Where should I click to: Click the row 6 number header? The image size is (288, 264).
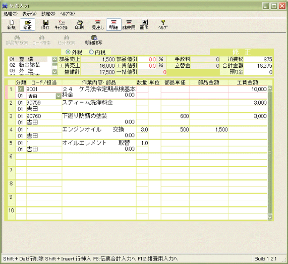pyautogui.click(x=11, y=160)
